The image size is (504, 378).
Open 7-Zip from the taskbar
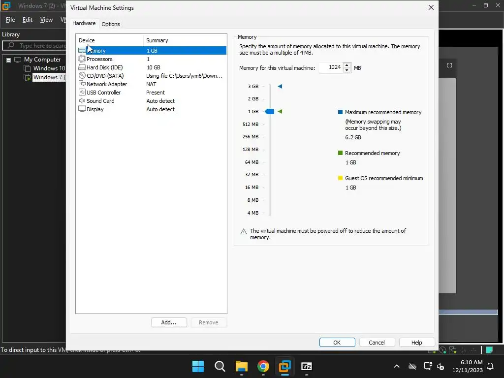[x=306, y=366]
